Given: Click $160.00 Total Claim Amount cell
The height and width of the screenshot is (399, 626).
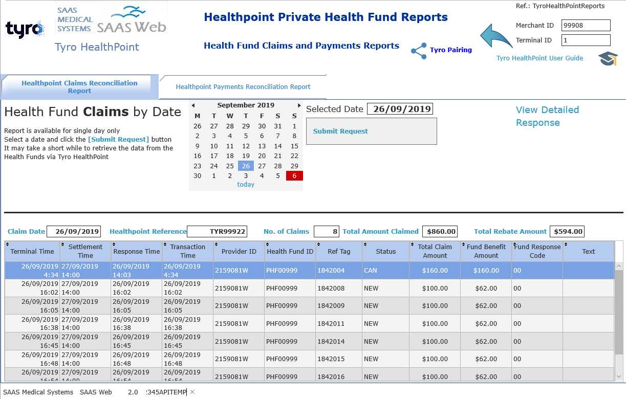Looking at the screenshot, I should [435, 271].
